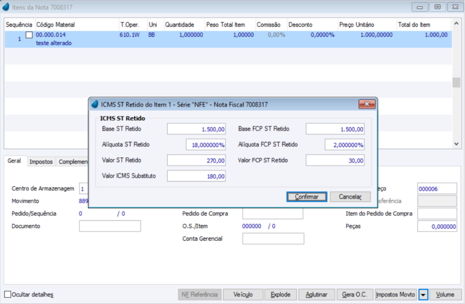Click the T.Oper. column header

coord(133,24)
